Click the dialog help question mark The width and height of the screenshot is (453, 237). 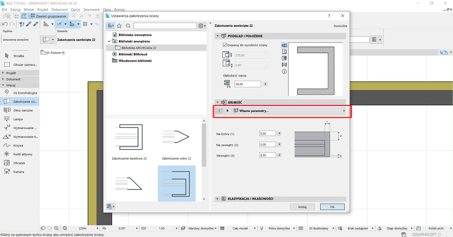pos(329,16)
